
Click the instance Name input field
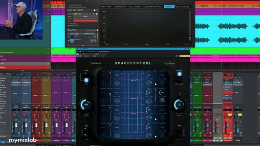85,16
